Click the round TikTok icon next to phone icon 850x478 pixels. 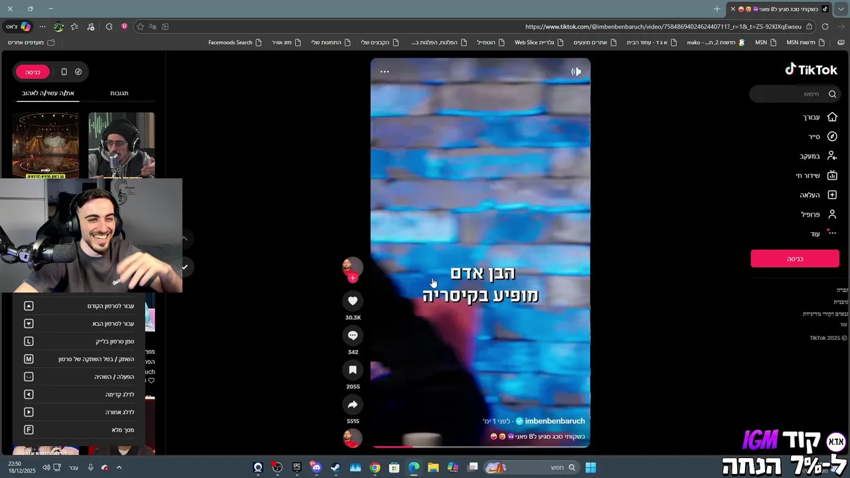(x=78, y=72)
